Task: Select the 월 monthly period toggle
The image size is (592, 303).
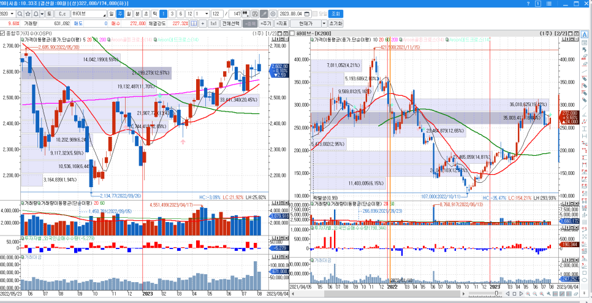Action: [129, 13]
